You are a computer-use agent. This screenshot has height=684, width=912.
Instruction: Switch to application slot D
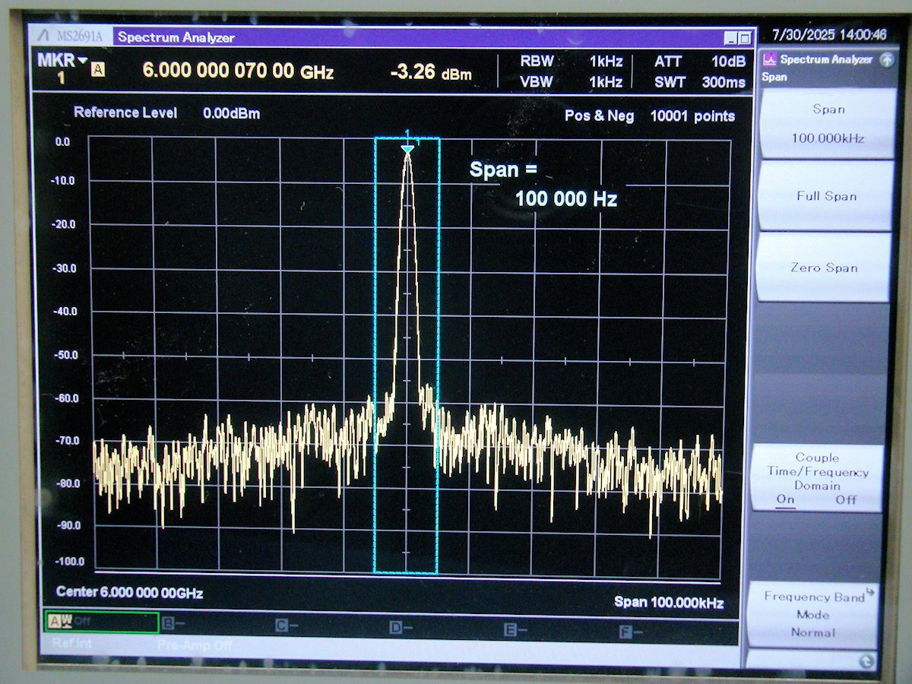(401, 628)
